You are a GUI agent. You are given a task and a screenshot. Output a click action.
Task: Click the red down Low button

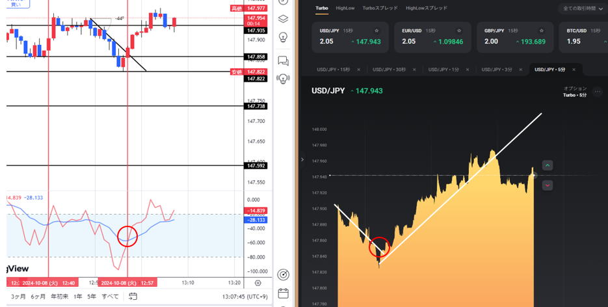[x=548, y=185]
